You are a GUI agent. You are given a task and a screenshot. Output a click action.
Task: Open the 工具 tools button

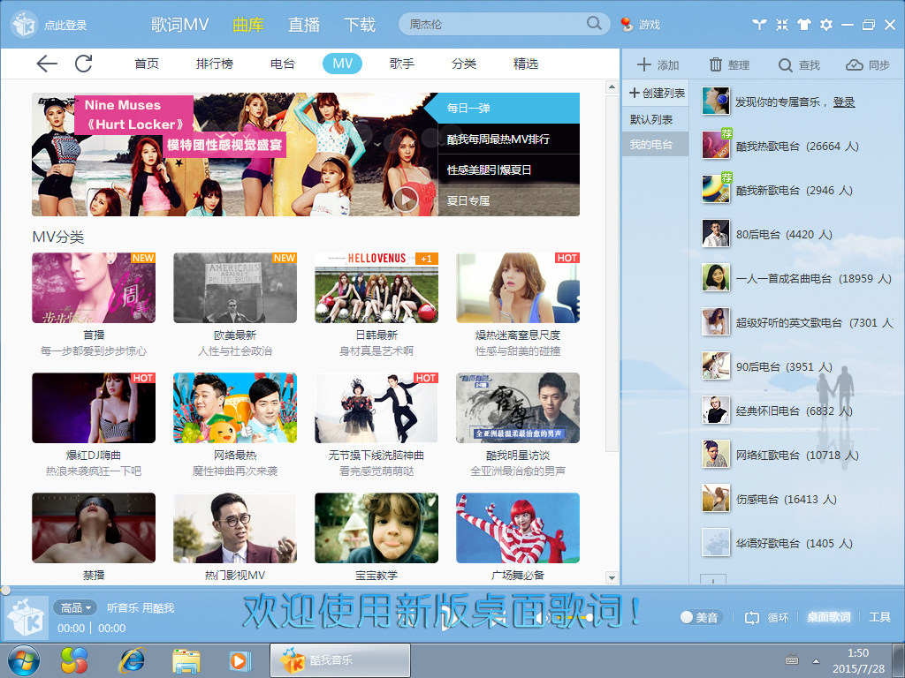click(879, 617)
